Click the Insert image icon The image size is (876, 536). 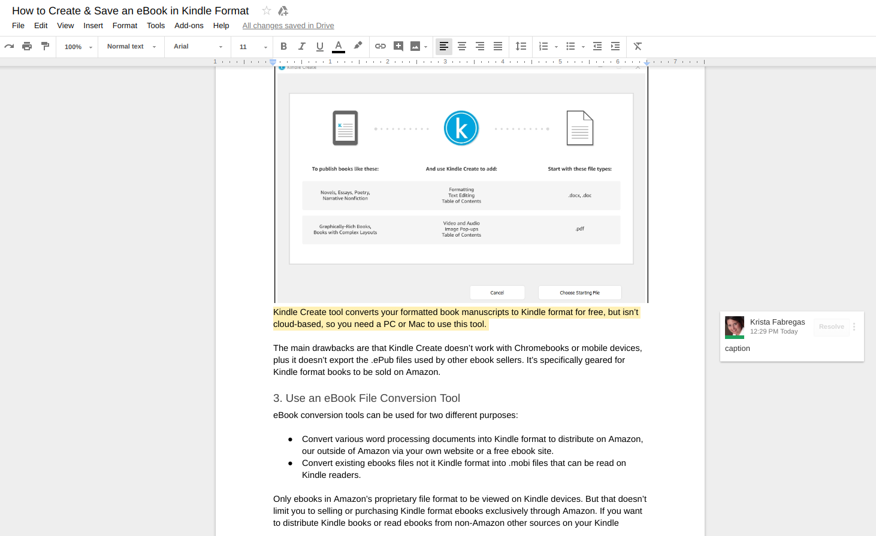click(x=416, y=46)
